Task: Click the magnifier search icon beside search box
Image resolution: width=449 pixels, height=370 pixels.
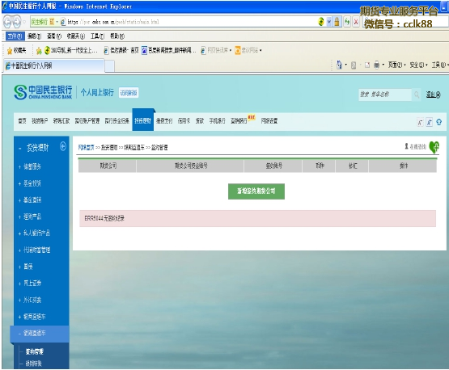Action: tap(417, 95)
